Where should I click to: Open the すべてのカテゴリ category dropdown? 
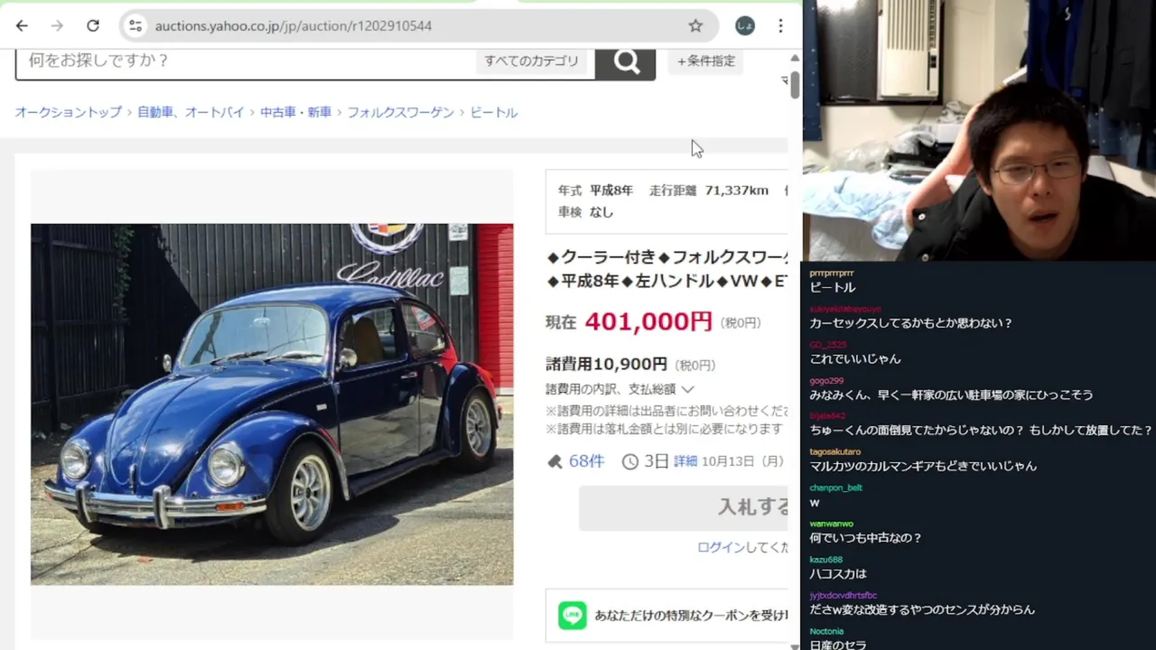click(x=531, y=60)
